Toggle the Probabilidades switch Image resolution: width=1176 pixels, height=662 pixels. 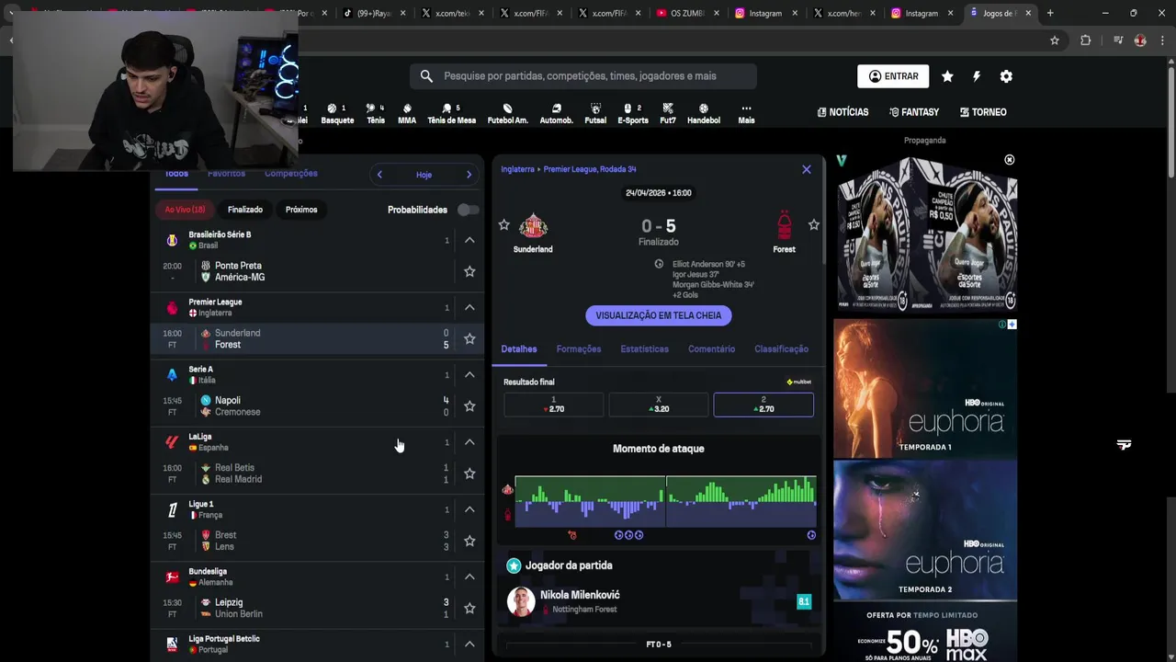click(468, 210)
